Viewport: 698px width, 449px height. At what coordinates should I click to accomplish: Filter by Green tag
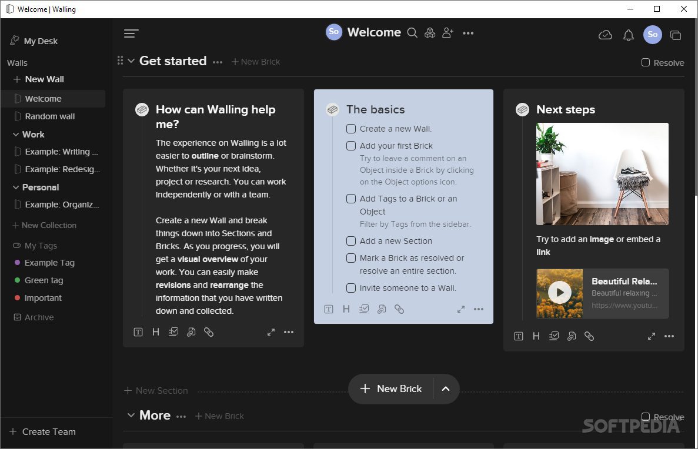click(x=39, y=280)
